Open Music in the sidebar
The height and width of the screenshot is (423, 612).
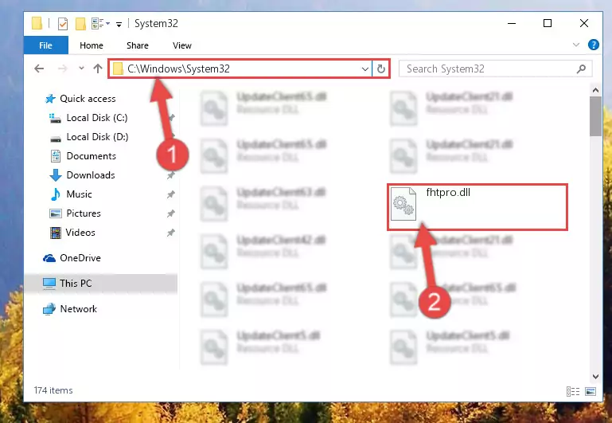pyautogui.click(x=79, y=194)
